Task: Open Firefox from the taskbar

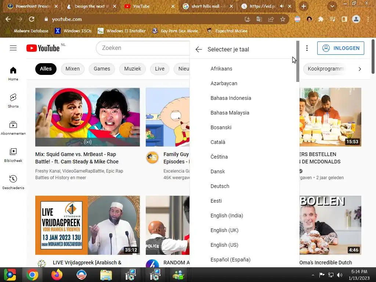Action: (57, 275)
